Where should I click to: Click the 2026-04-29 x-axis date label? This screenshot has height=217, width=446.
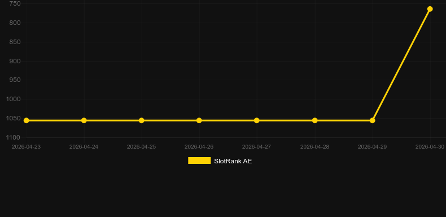click(x=373, y=147)
